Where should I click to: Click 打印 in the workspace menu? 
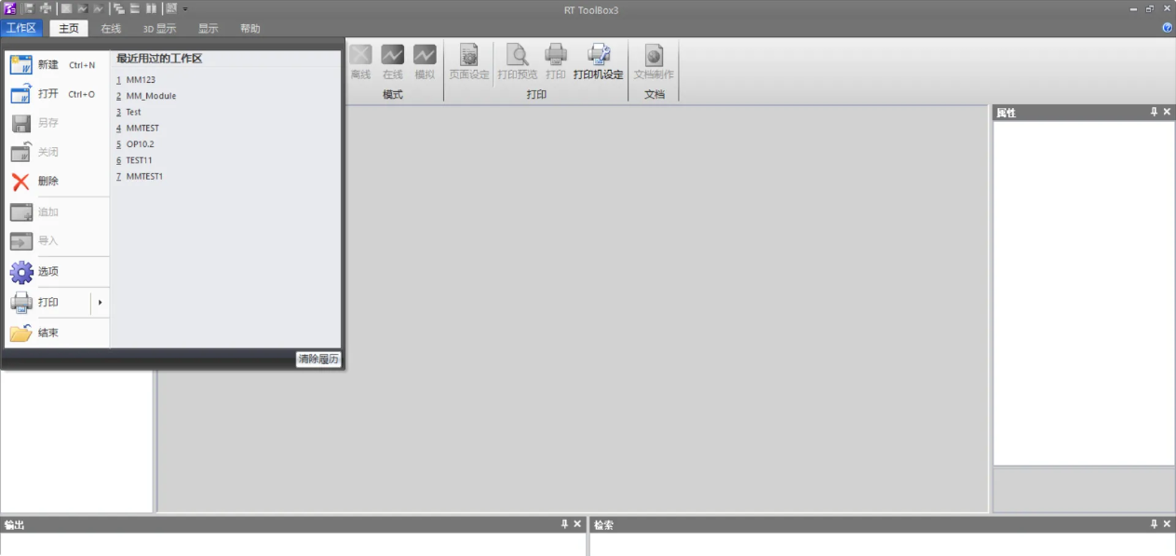47,303
